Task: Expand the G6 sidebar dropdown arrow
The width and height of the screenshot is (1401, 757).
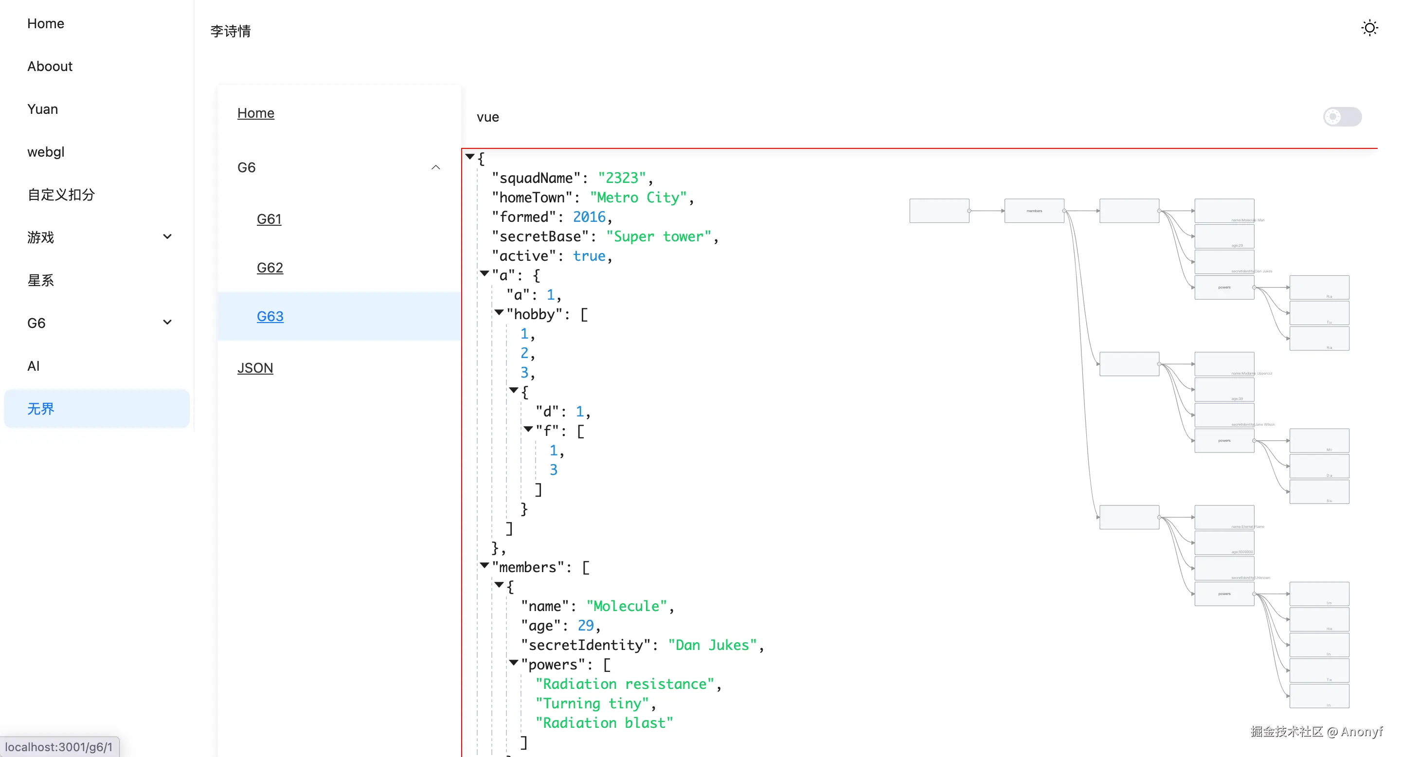Action: 167,323
